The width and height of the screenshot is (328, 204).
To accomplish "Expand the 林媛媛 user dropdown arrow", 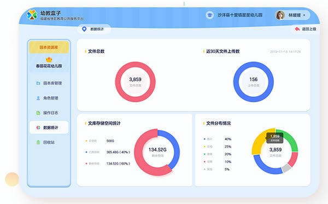I will [x=304, y=15].
